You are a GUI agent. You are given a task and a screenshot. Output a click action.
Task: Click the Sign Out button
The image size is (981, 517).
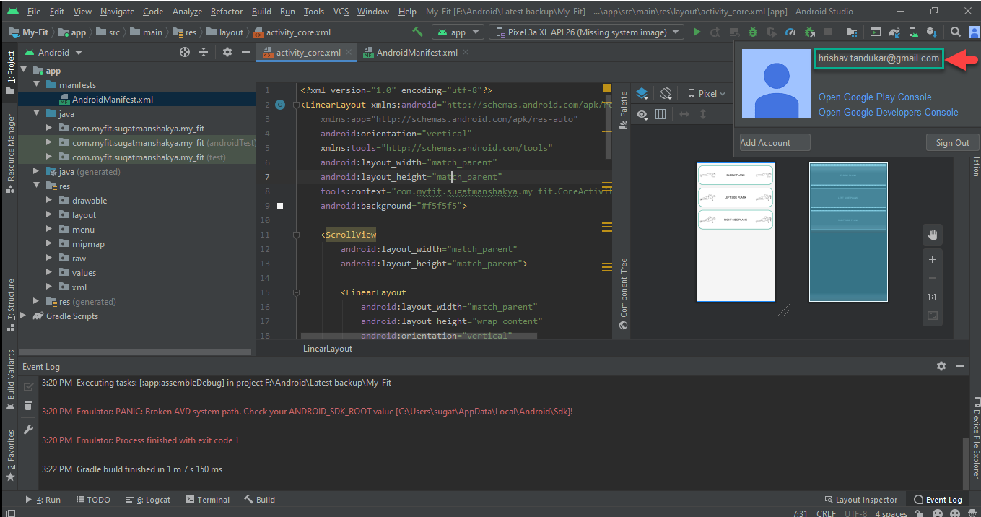952,142
